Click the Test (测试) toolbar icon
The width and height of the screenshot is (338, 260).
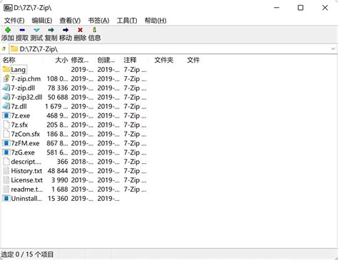[36, 30]
